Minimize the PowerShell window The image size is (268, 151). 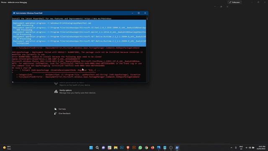point(132,13)
